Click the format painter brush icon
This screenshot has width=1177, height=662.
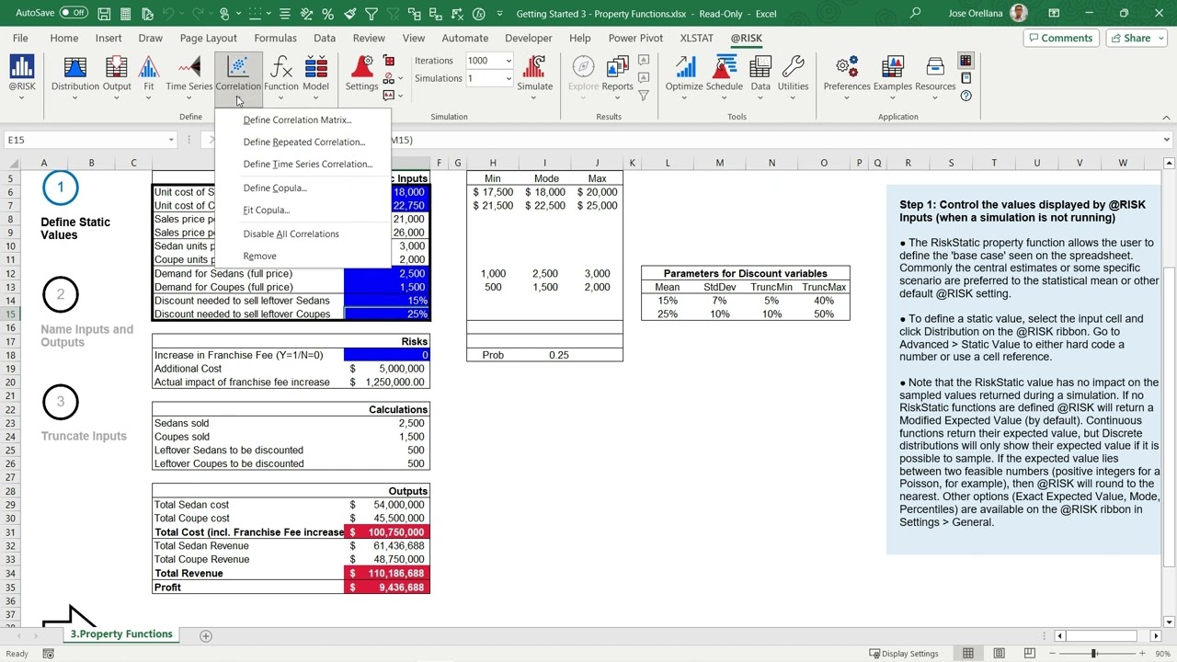point(349,14)
